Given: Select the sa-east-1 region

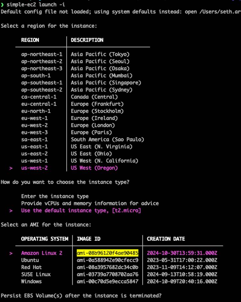Looking at the screenshot, I should point(35,140).
